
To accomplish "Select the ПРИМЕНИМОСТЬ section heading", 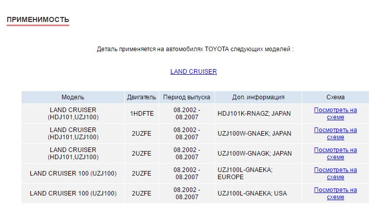I will click(38, 19).
